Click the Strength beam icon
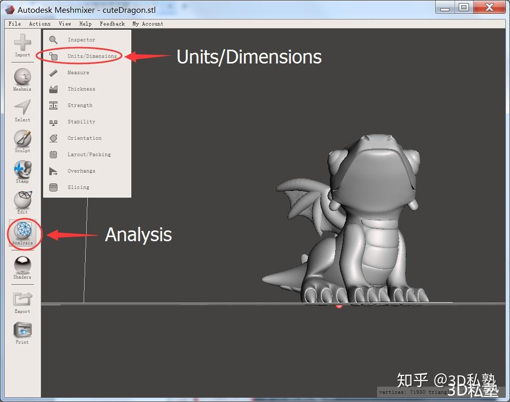 tap(53, 105)
